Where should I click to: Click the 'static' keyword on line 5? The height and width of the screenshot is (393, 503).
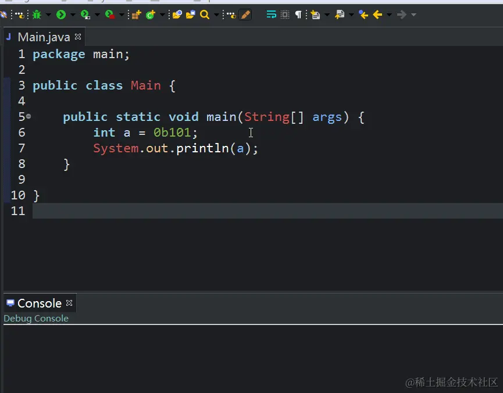tap(138, 117)
